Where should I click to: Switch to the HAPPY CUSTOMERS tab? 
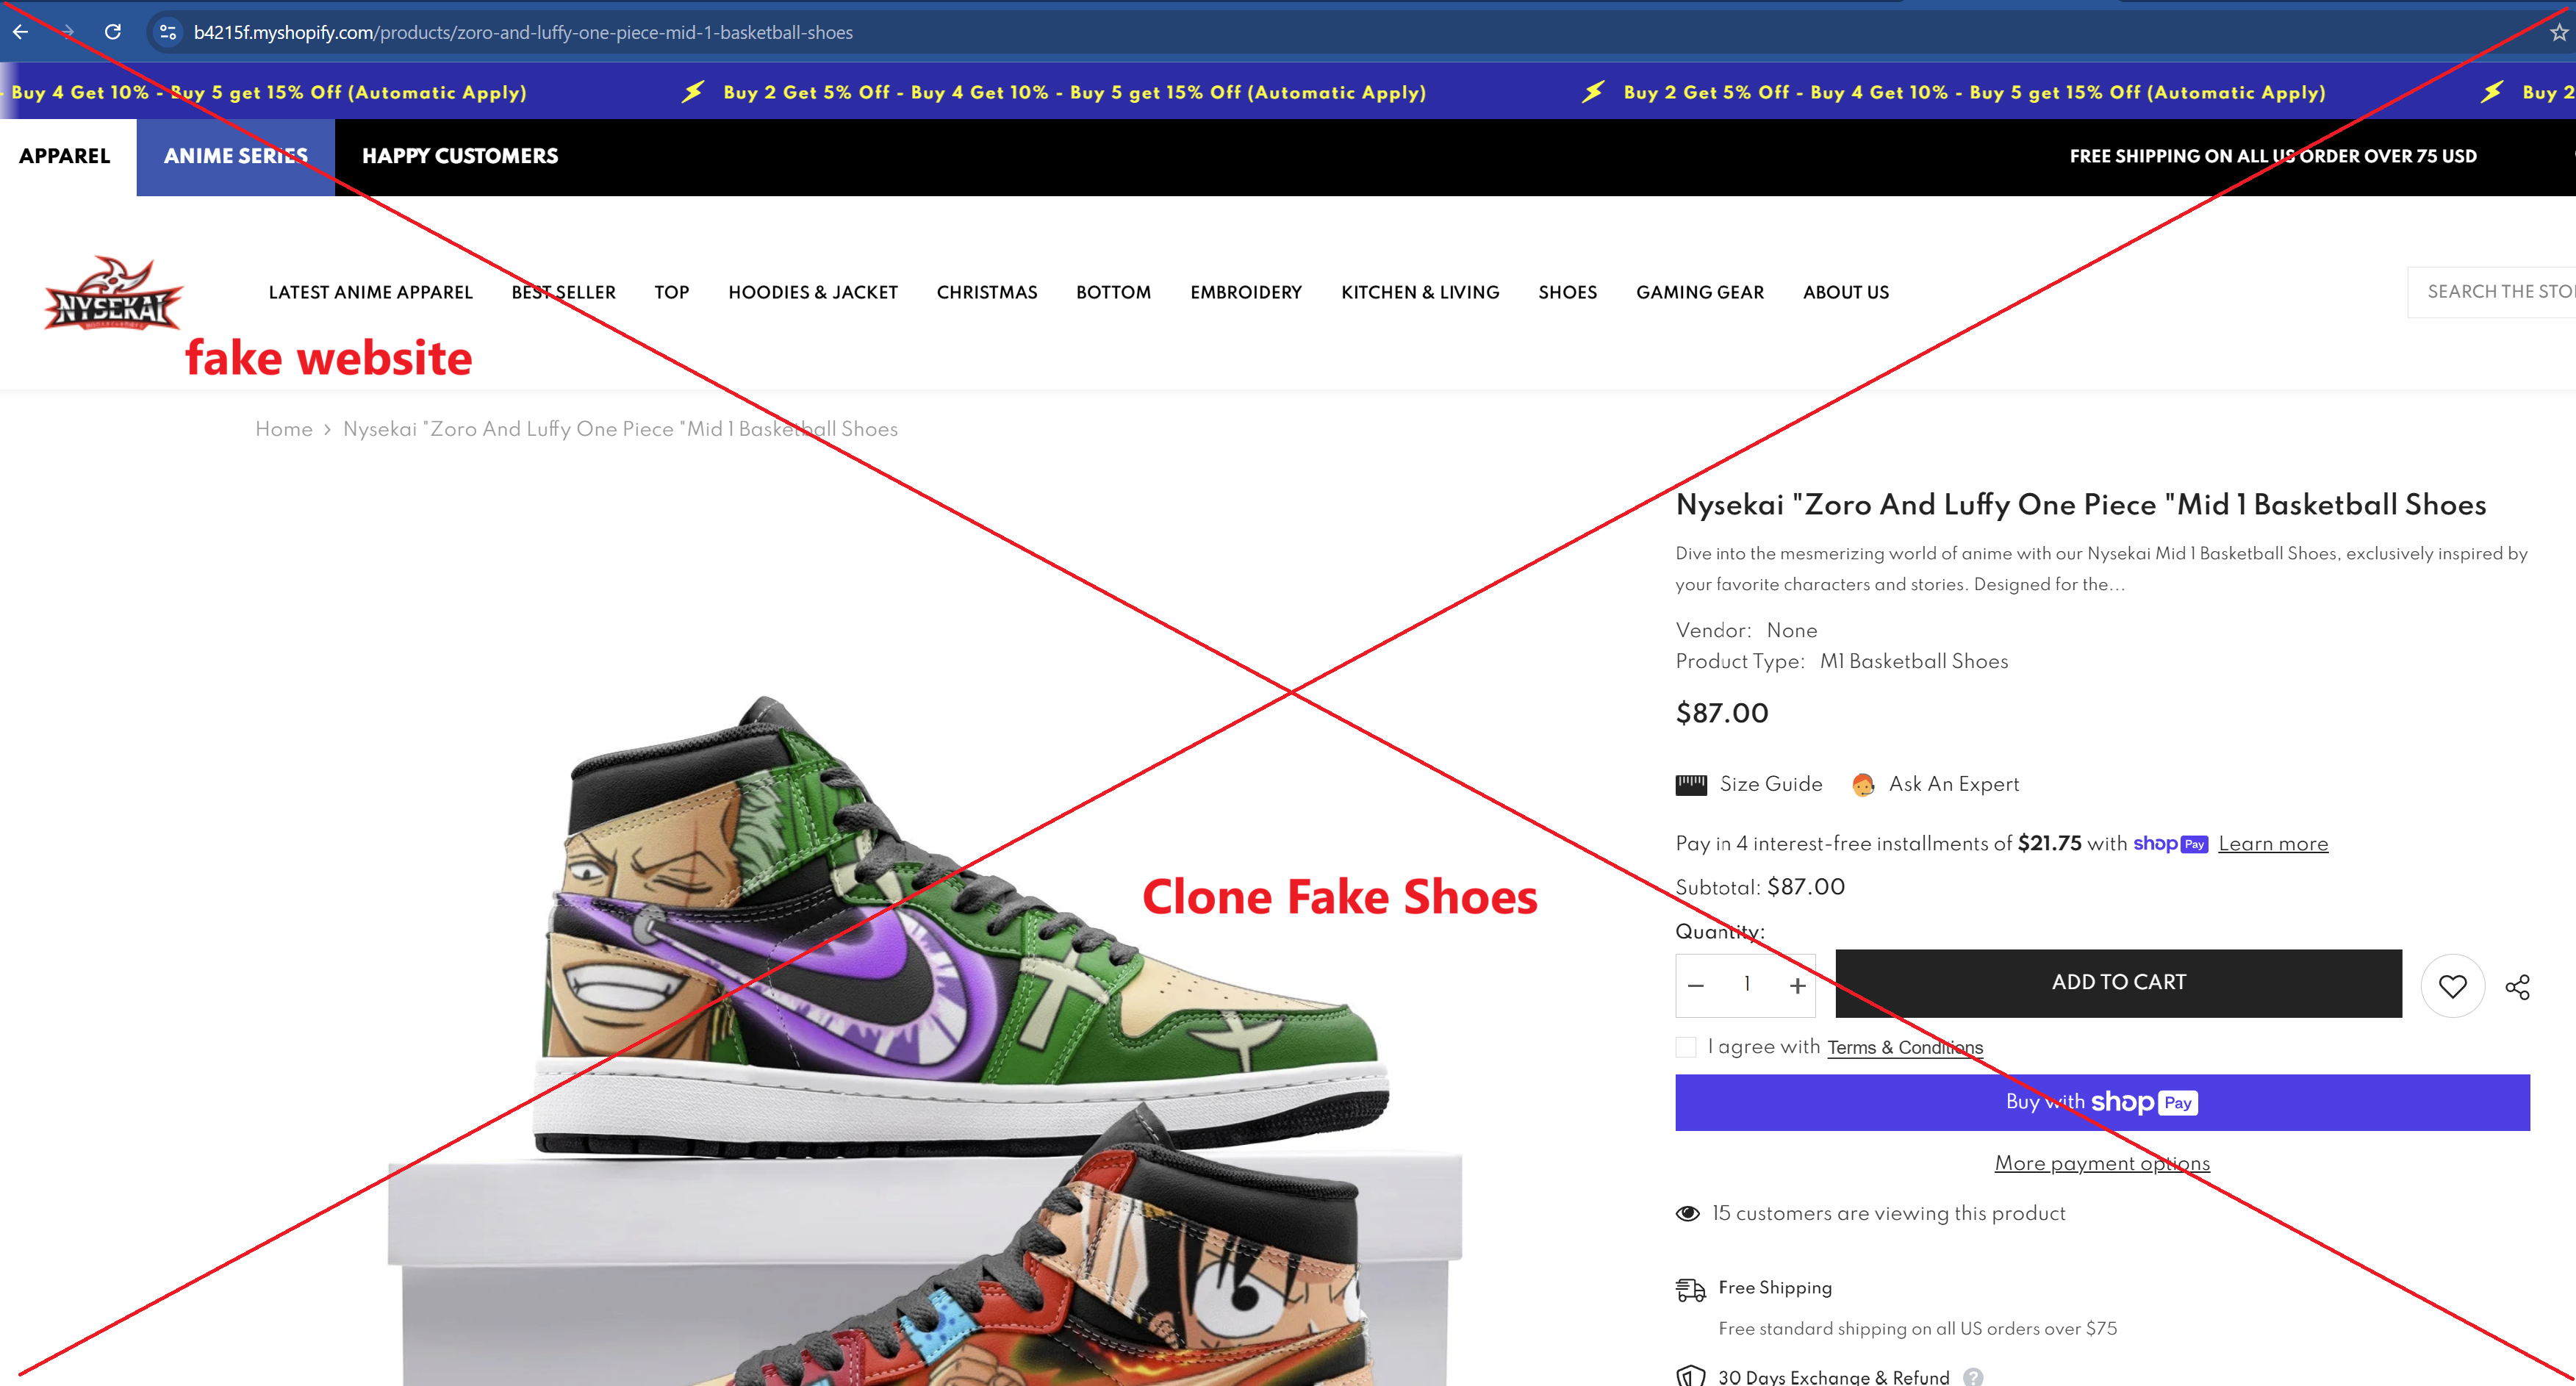point(460,156)
